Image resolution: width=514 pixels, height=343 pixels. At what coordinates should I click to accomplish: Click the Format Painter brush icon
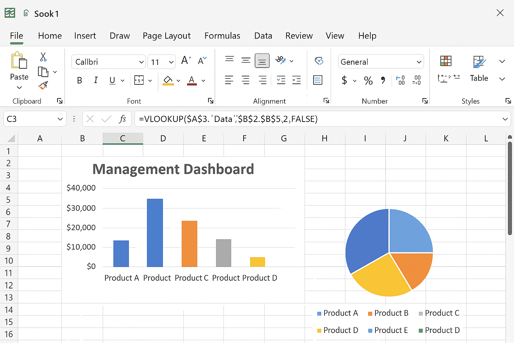click(43, 86)
